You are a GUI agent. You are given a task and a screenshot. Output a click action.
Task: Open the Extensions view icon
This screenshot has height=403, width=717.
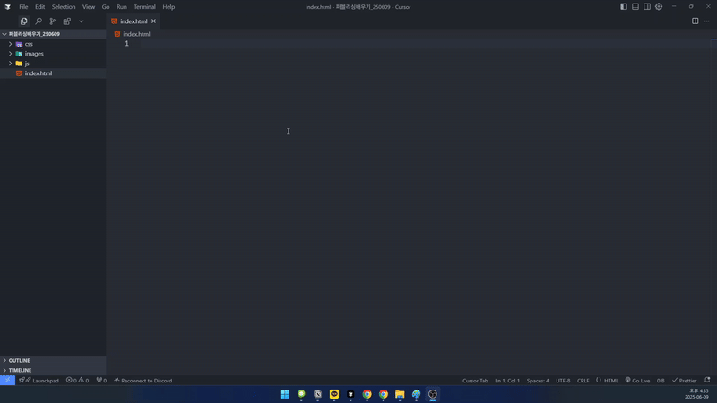coord(66,21)
